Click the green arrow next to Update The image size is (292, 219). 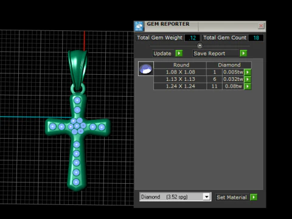pos(179,54)
